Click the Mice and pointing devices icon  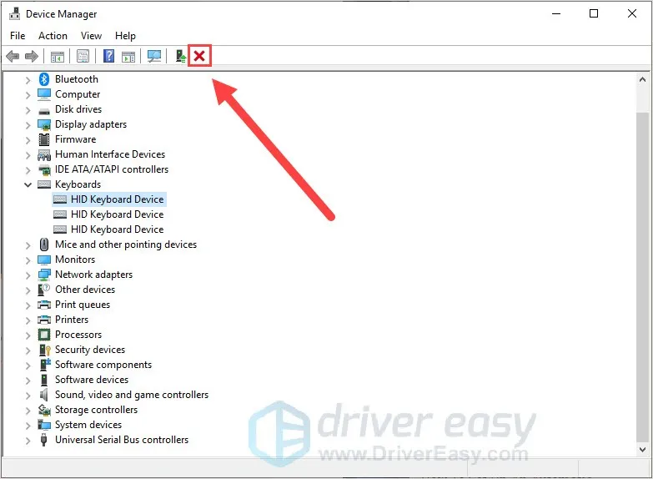(44, 245)
